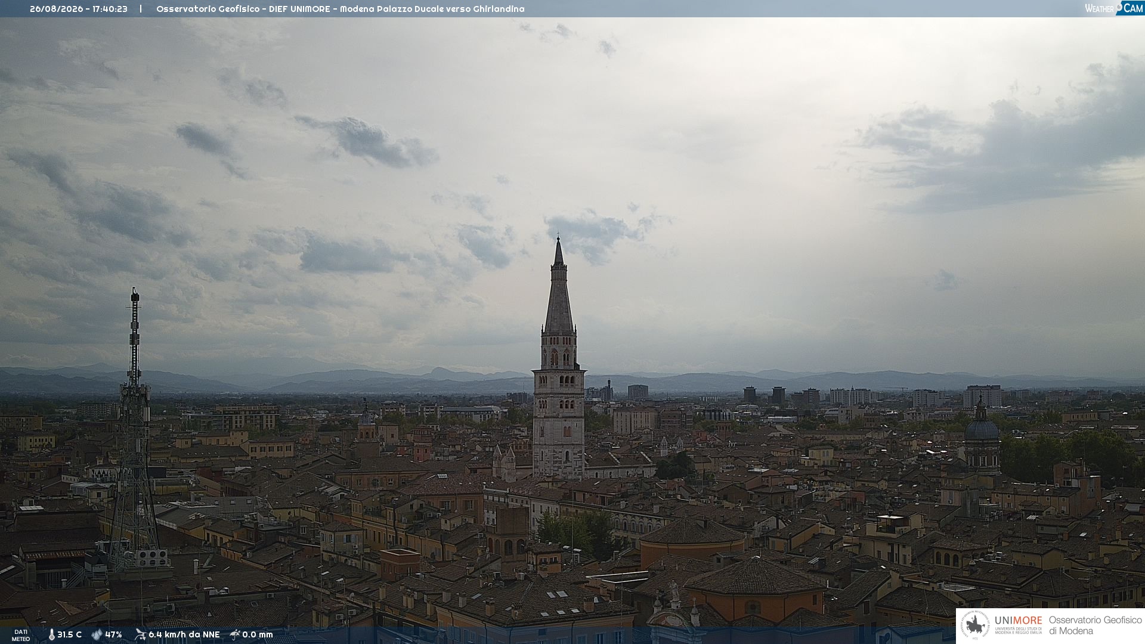Click the WeatherCam logo
This screenshot has width=1145, height=644.
(x=1114, y=8)
